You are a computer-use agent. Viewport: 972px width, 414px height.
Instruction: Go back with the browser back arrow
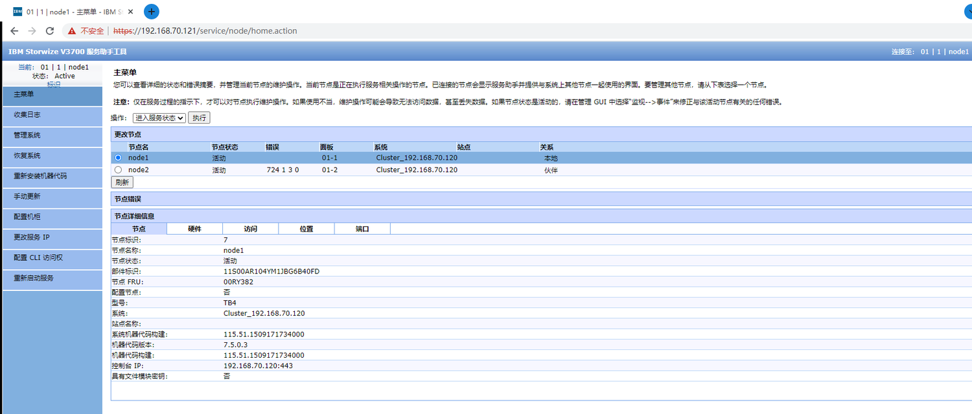pyautogui.click(x=14, y=31)
